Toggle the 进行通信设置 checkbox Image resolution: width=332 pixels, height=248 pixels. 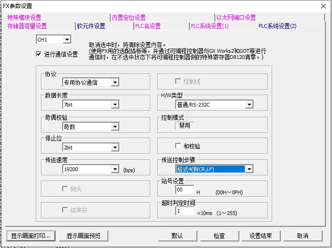point(39,54)
